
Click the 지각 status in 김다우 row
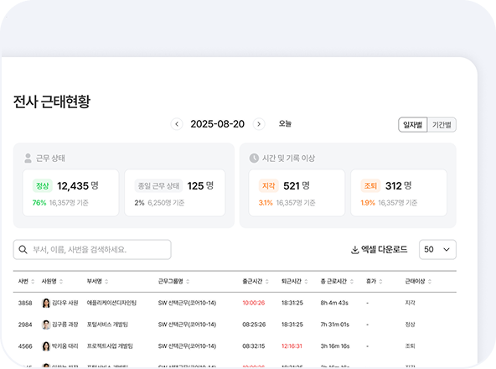pos(410,303)
